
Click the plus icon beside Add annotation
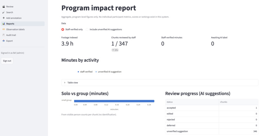click(4, 18)
